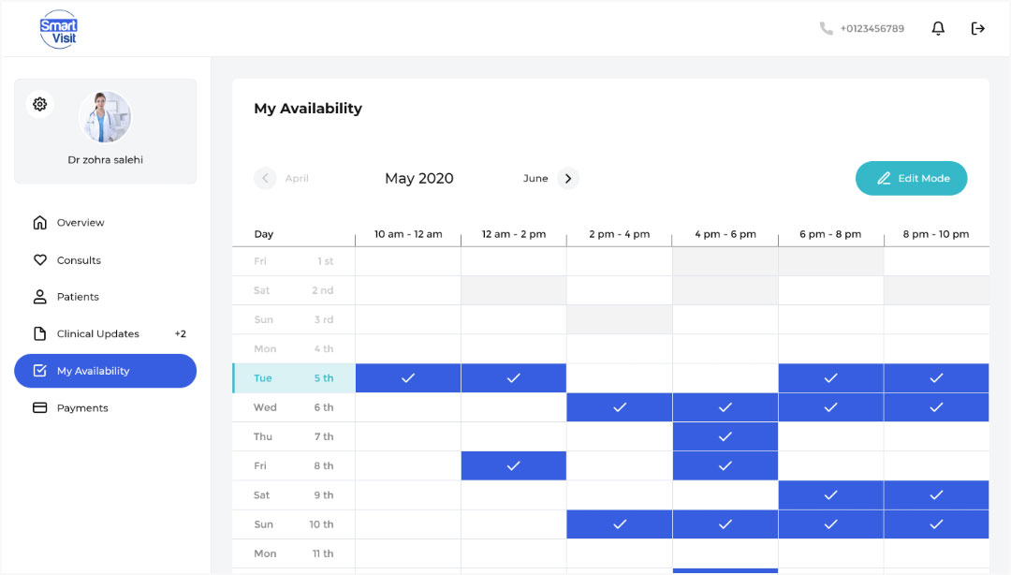
Task: Click empty Mon 4th 2 pm - 4 pm slot
Action: coord(620,348)
